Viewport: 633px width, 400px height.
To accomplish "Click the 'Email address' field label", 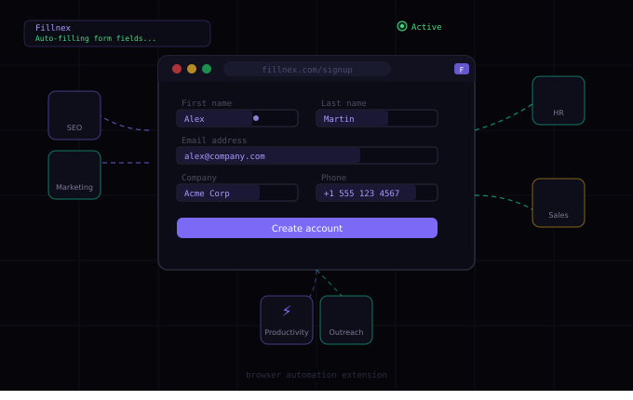I will 214,140.
